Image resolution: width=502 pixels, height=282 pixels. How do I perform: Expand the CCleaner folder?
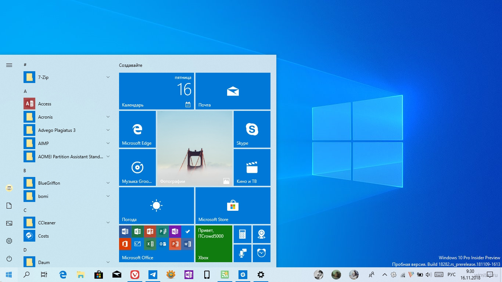point(67,223)
